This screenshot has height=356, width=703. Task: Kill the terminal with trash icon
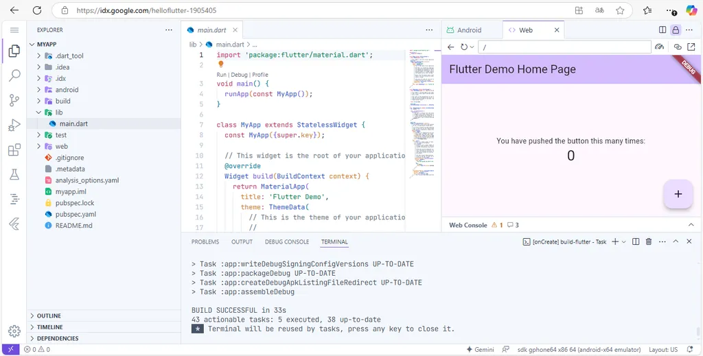pos(648,241)
